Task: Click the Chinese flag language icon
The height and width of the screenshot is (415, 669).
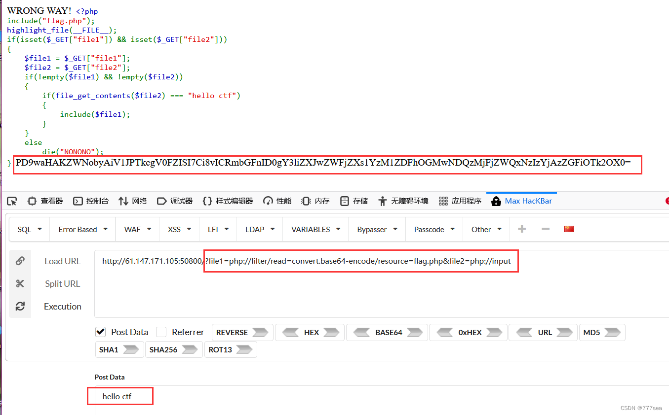Action: [x=569, y=229]
